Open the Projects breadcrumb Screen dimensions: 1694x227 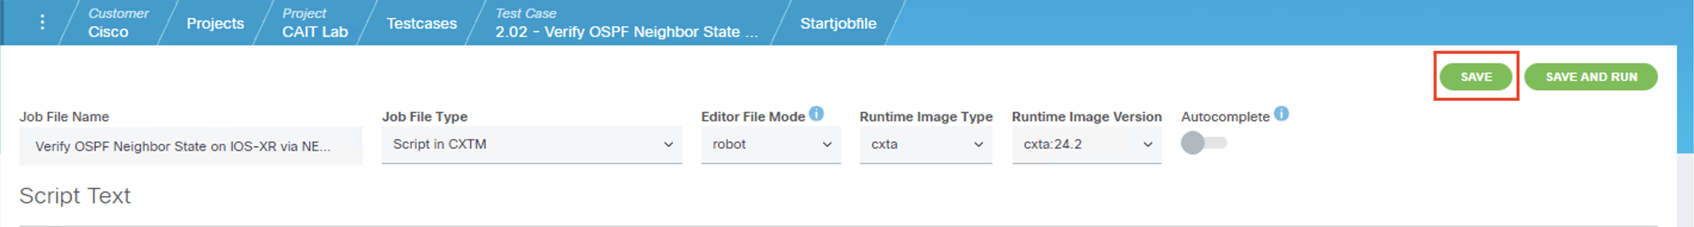tap(215, 24)
